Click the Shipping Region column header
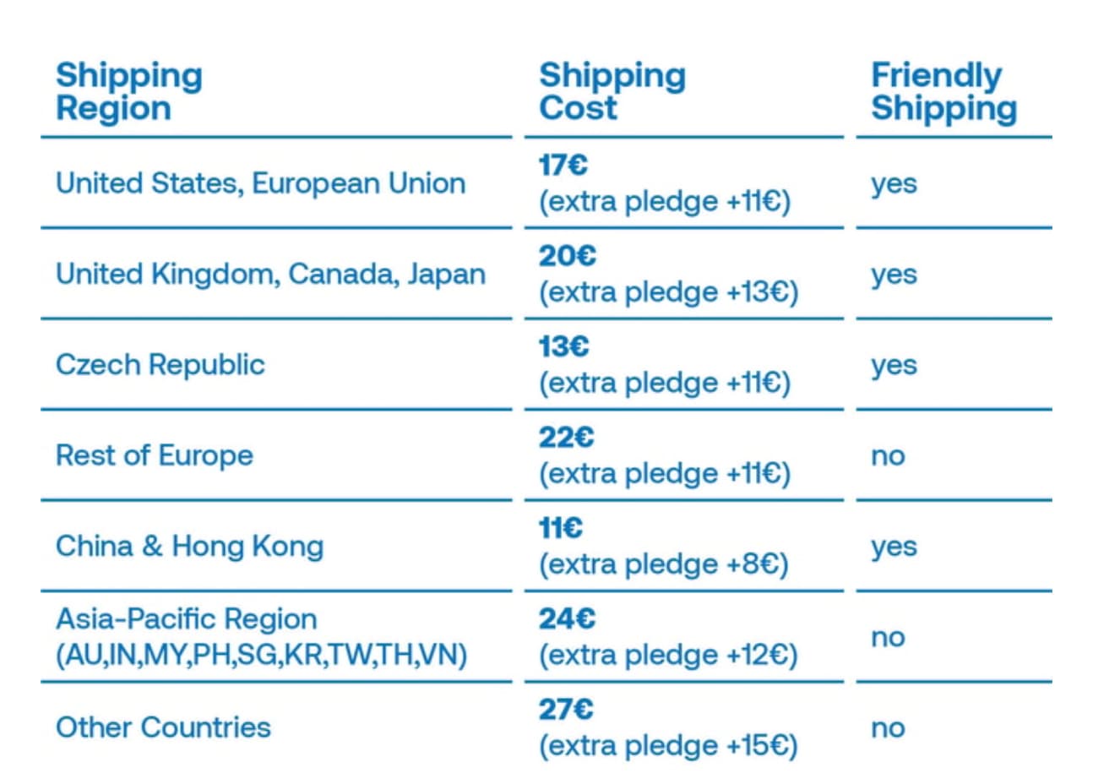The width and height of the screenshot is (1093, 784). [129, 91]
